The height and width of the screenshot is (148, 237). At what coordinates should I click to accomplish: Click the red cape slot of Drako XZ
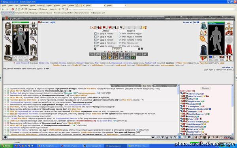tap(229, 50)
